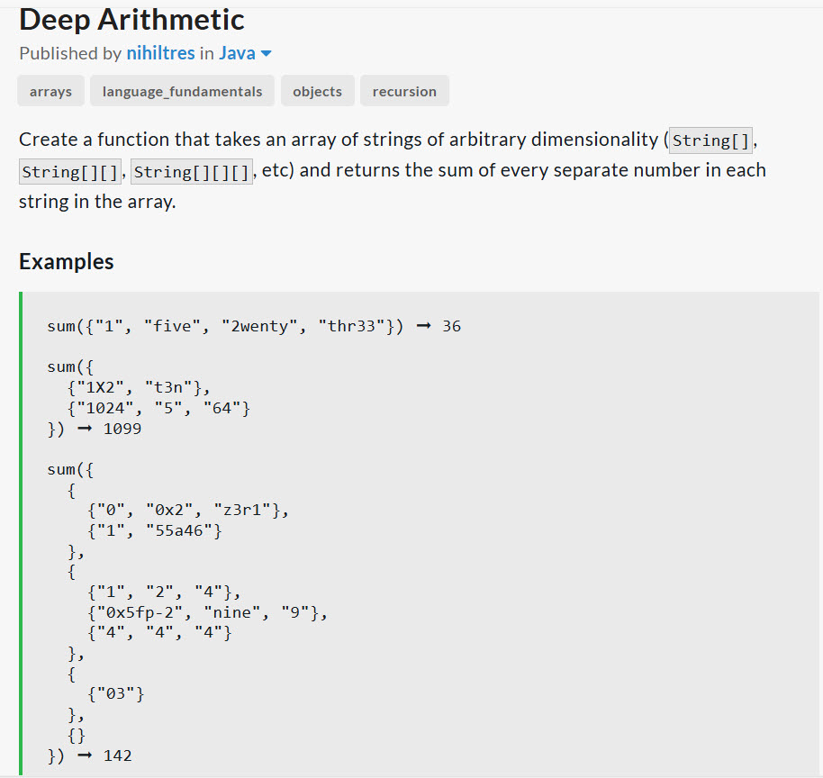Select the recursion tag
The height and width of the screenshot is (778, 823).
[x=404, y=91]
